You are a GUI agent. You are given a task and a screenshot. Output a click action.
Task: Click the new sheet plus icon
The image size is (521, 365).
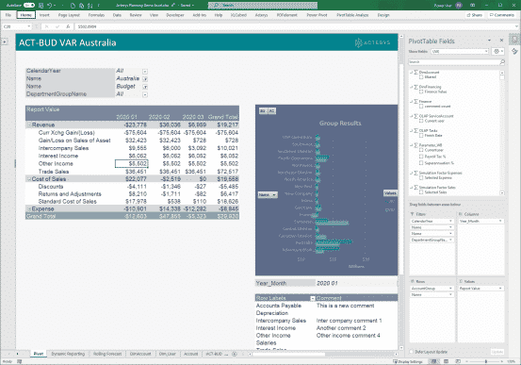point(235,354)
